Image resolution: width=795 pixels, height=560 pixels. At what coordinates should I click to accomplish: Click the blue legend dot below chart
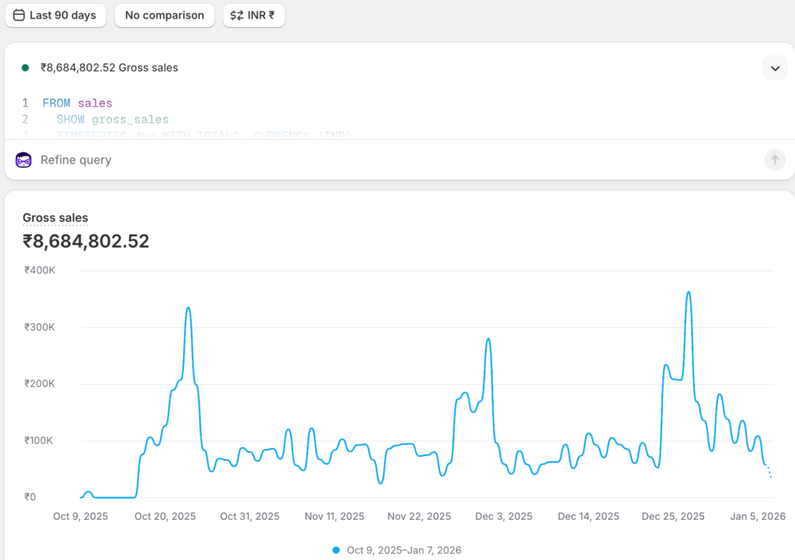point(336,550)
